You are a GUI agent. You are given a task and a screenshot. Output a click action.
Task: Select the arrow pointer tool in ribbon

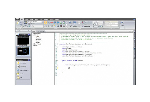click(x=45, y=22)
